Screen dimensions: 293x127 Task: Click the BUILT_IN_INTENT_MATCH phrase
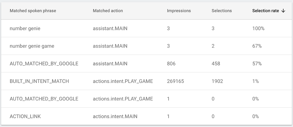[39, 81]
